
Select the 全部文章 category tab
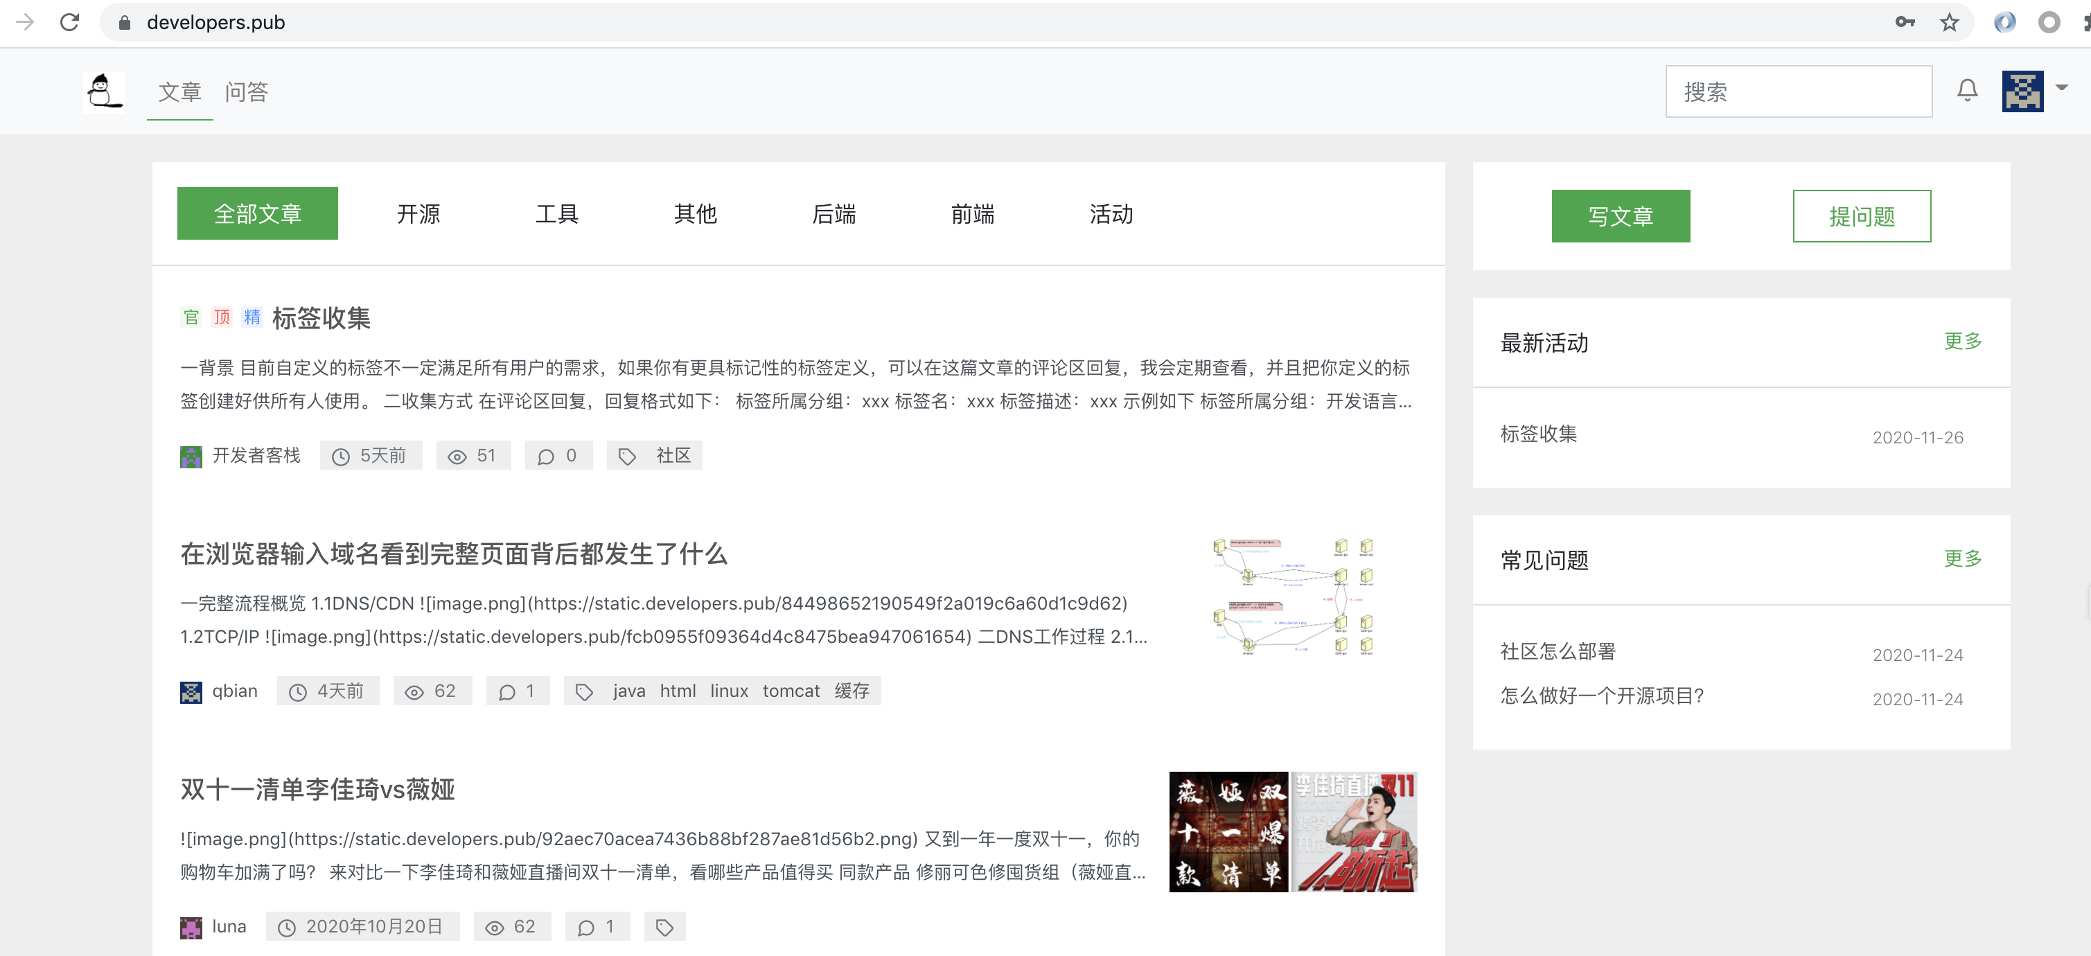tap(257, 213)
